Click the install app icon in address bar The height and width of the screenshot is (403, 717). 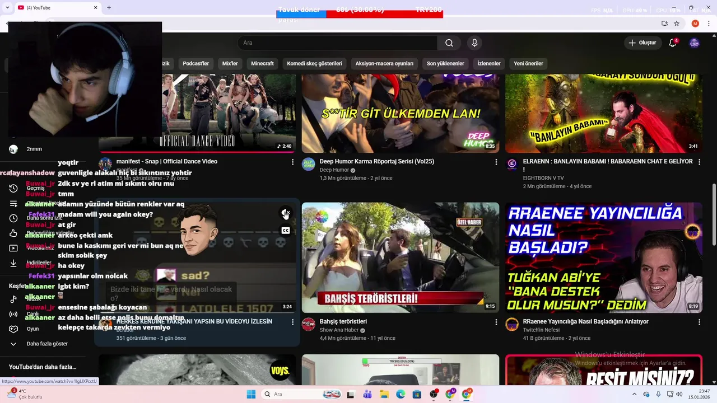[664, 24]
